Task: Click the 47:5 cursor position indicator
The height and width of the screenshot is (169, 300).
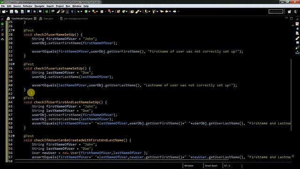Action: click(227, 166)
